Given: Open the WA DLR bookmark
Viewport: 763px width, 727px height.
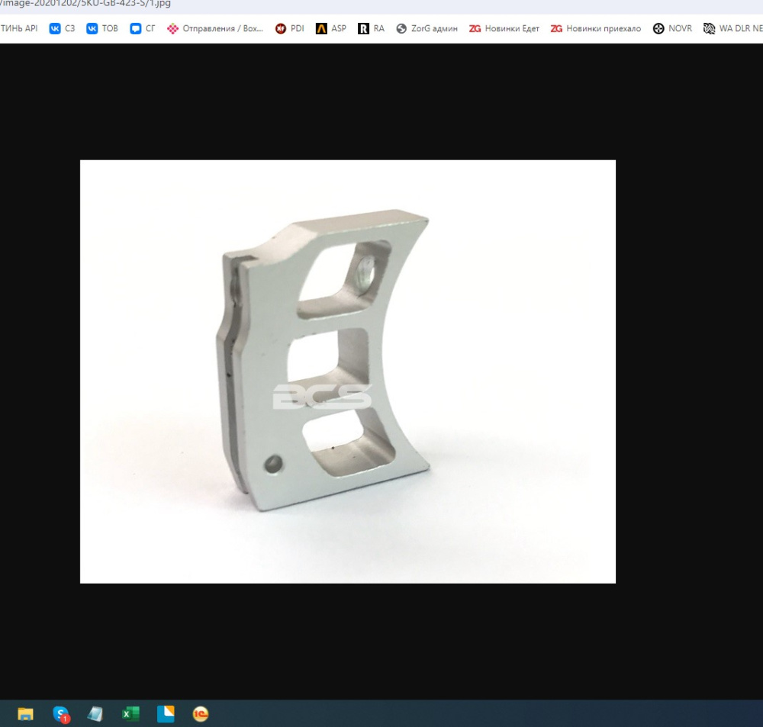Looking at the screenshot, I should point(732,29).
